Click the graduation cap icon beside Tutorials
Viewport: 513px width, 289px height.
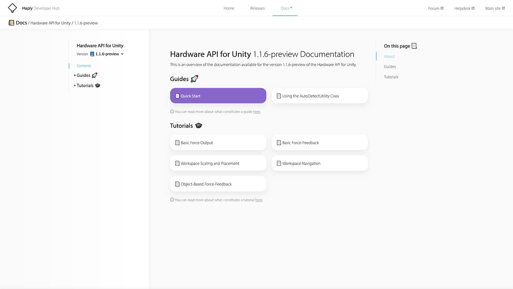click(x=198, y=125)
